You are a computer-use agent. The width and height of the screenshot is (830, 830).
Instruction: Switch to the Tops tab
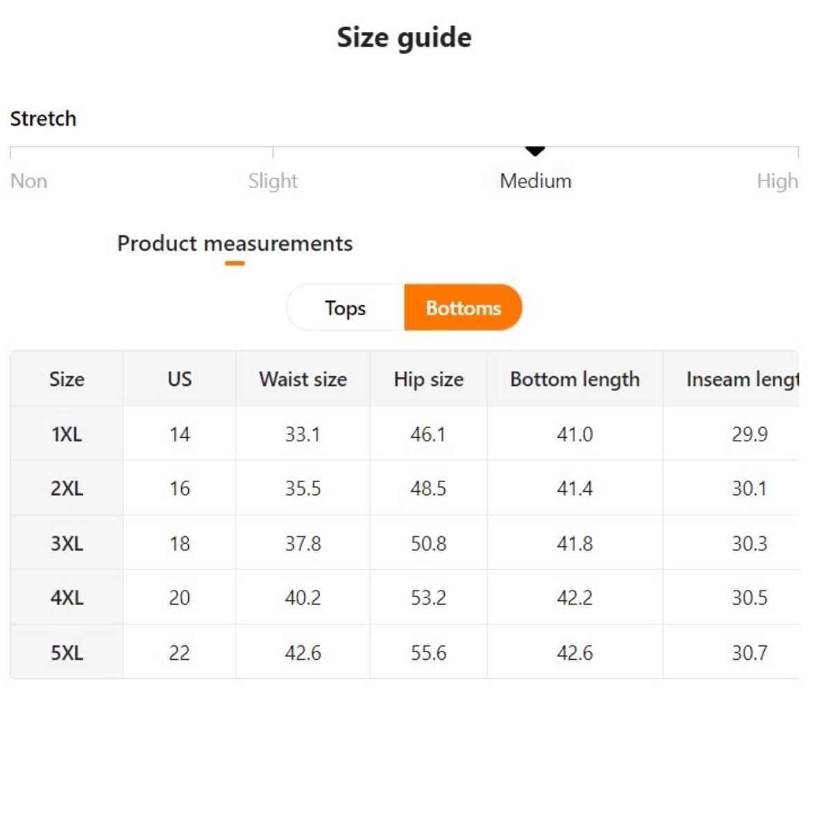coord(345,308)
